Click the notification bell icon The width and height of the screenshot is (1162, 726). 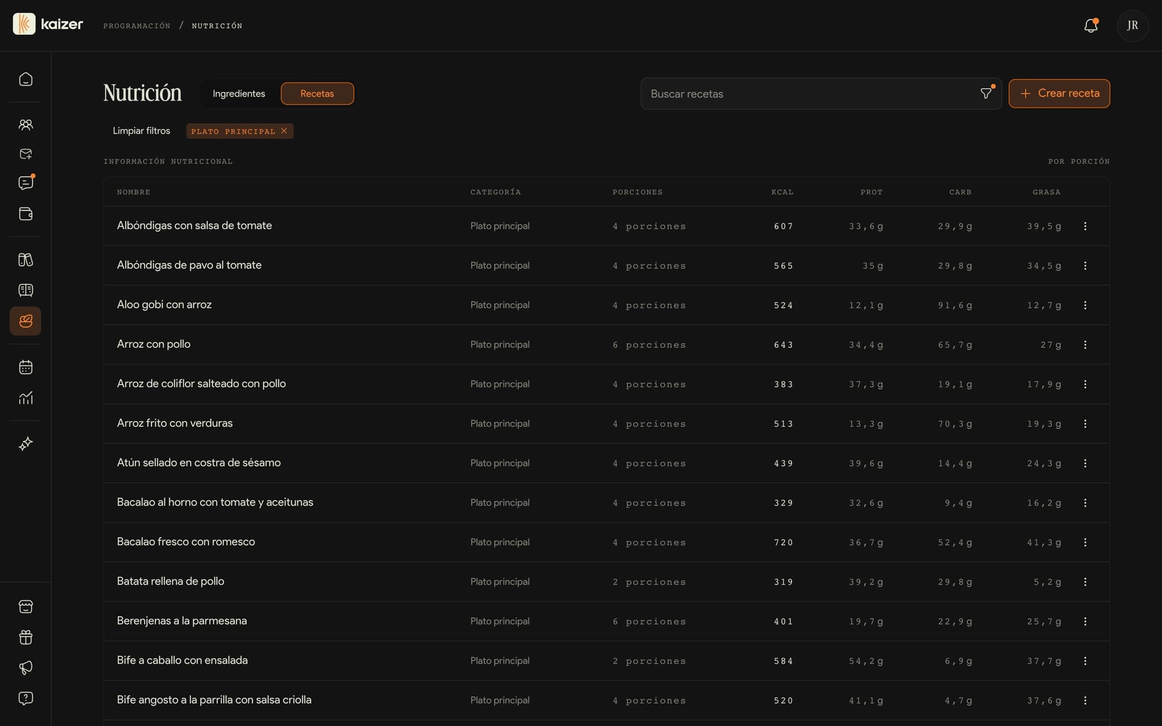click(x=1091, y=26)
